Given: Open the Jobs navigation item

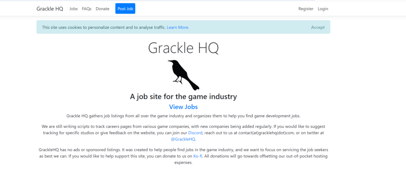Looking at the screenshot, I should click(73, 9).
